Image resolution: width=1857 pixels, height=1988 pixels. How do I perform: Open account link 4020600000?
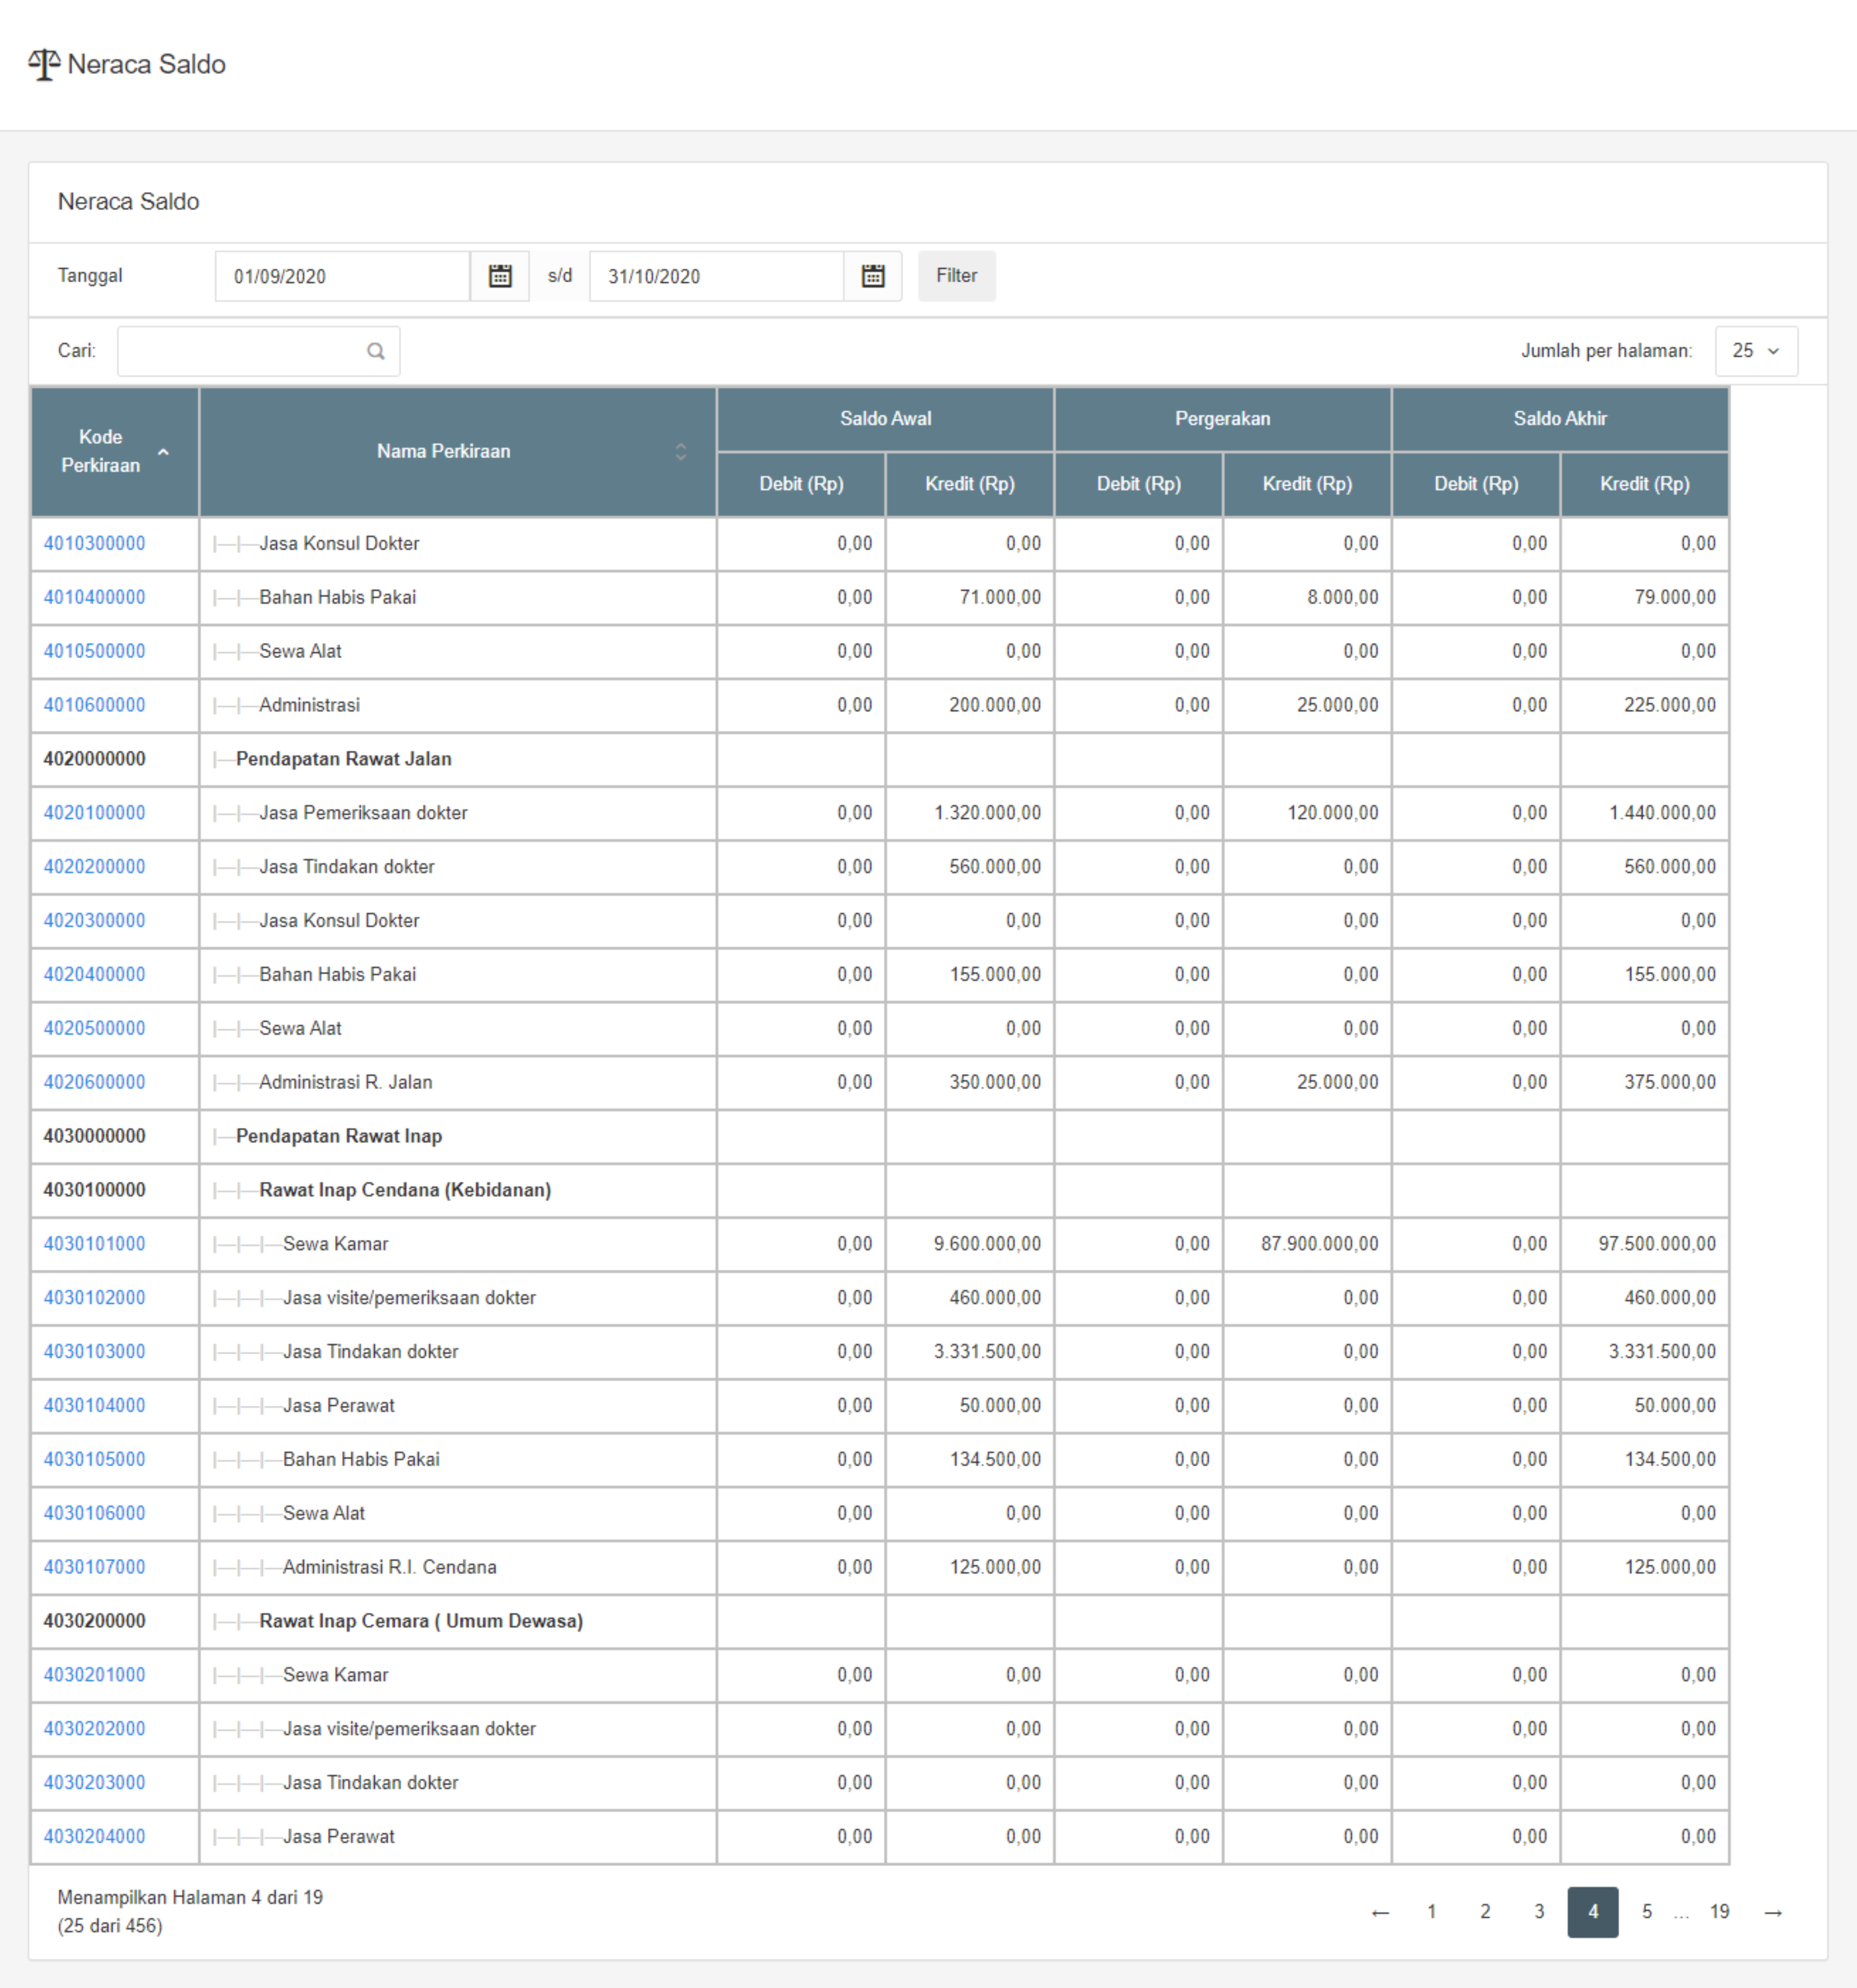[x=94, y=1082]
